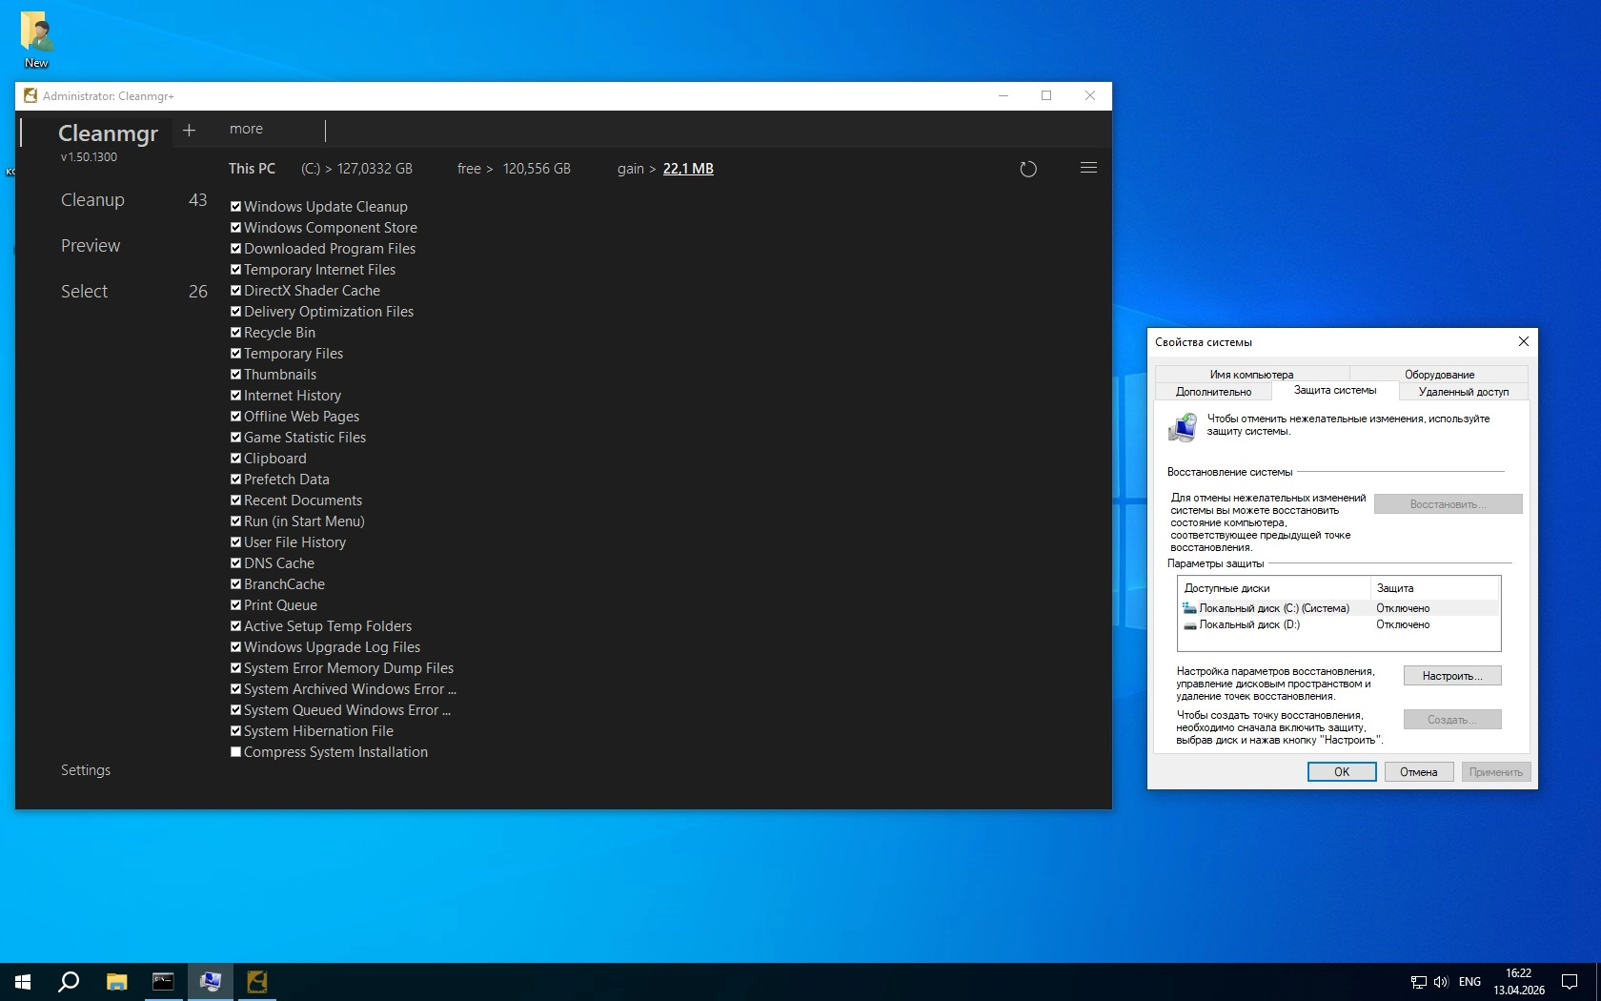Enable Compress System Installation checkbox
The width and height of the screenshot is (1601, 1001).
tap(235, 752)
